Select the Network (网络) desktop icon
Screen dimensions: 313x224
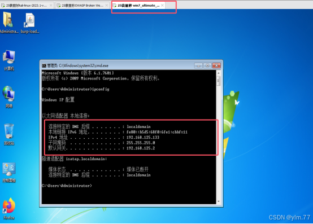point(9,96)
